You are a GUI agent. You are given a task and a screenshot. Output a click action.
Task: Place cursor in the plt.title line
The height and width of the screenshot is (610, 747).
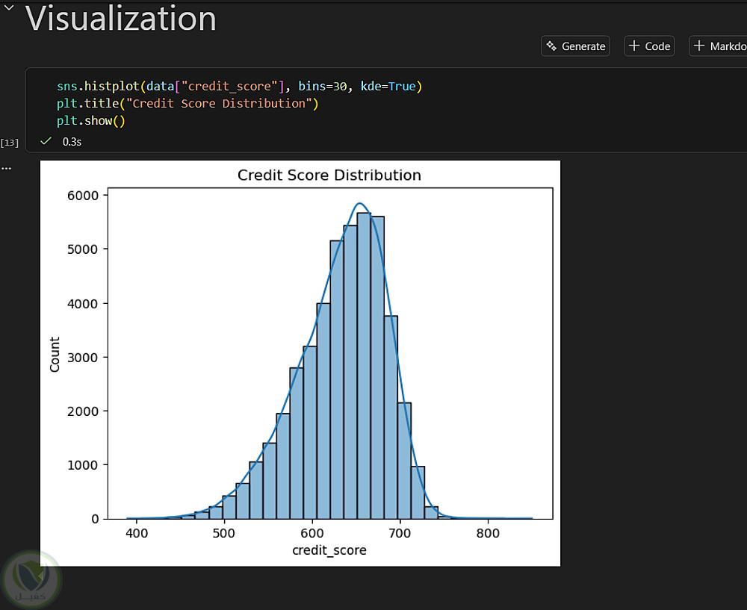pos(187,103)
